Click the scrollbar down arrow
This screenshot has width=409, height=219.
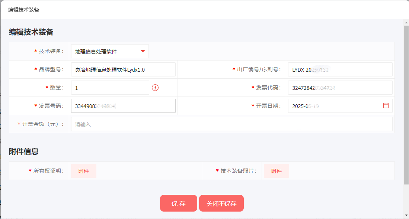coord(406,215)
